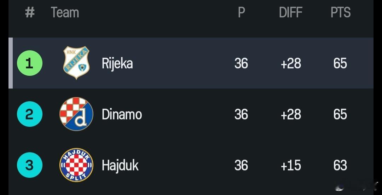Click the # rank column header
Image resolution: width=382 pixels, height=195 pixels.
[x=30, y=12]
